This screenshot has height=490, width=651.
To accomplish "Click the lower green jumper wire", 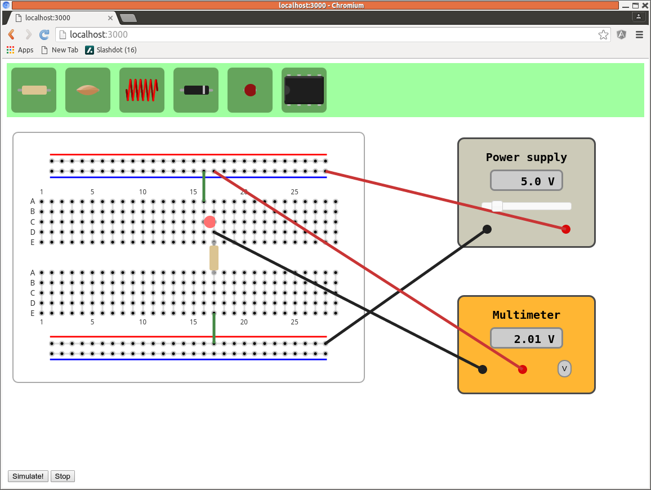I will coord(214,328).
